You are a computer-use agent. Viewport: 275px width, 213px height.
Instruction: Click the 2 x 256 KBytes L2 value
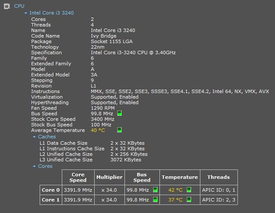(129, 154)
